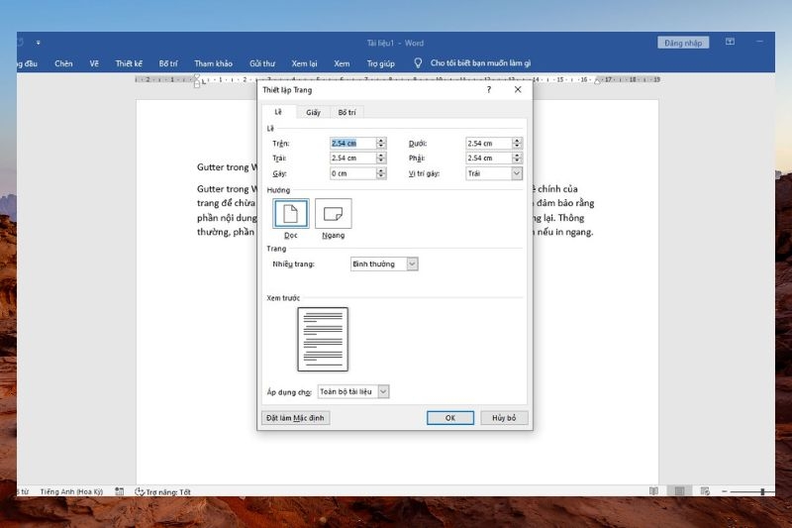The width and height of the screenshot is (792, 528).
Task: Click the Ribbon Display Options icon
Action: 730,43
